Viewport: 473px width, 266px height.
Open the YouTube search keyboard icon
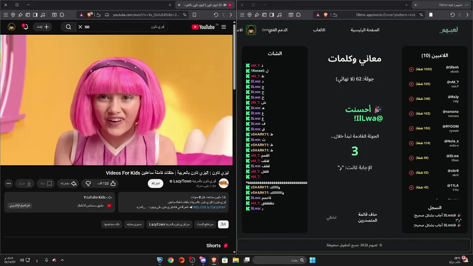[x=87, y=27]
